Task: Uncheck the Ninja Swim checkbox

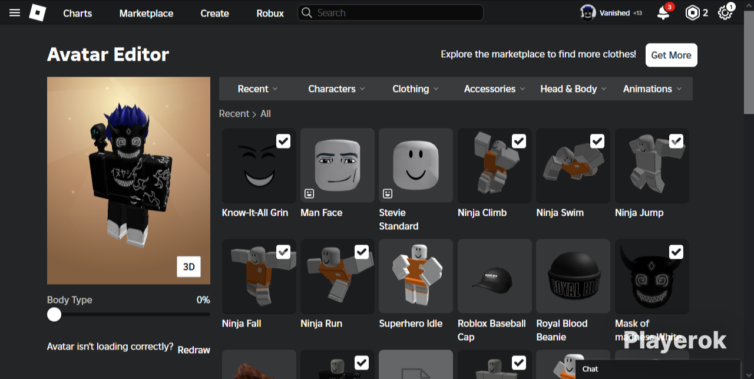Action: [597, 141]
